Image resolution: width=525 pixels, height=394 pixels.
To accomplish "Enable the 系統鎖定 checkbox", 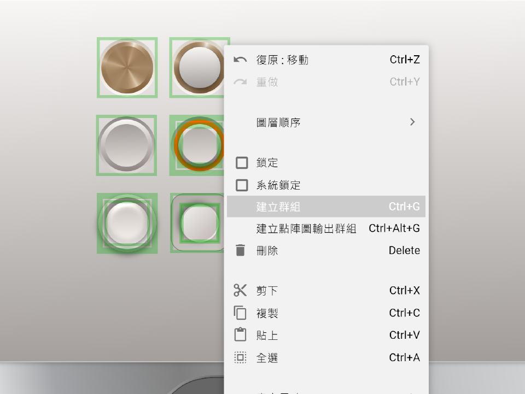I will 242,185.
